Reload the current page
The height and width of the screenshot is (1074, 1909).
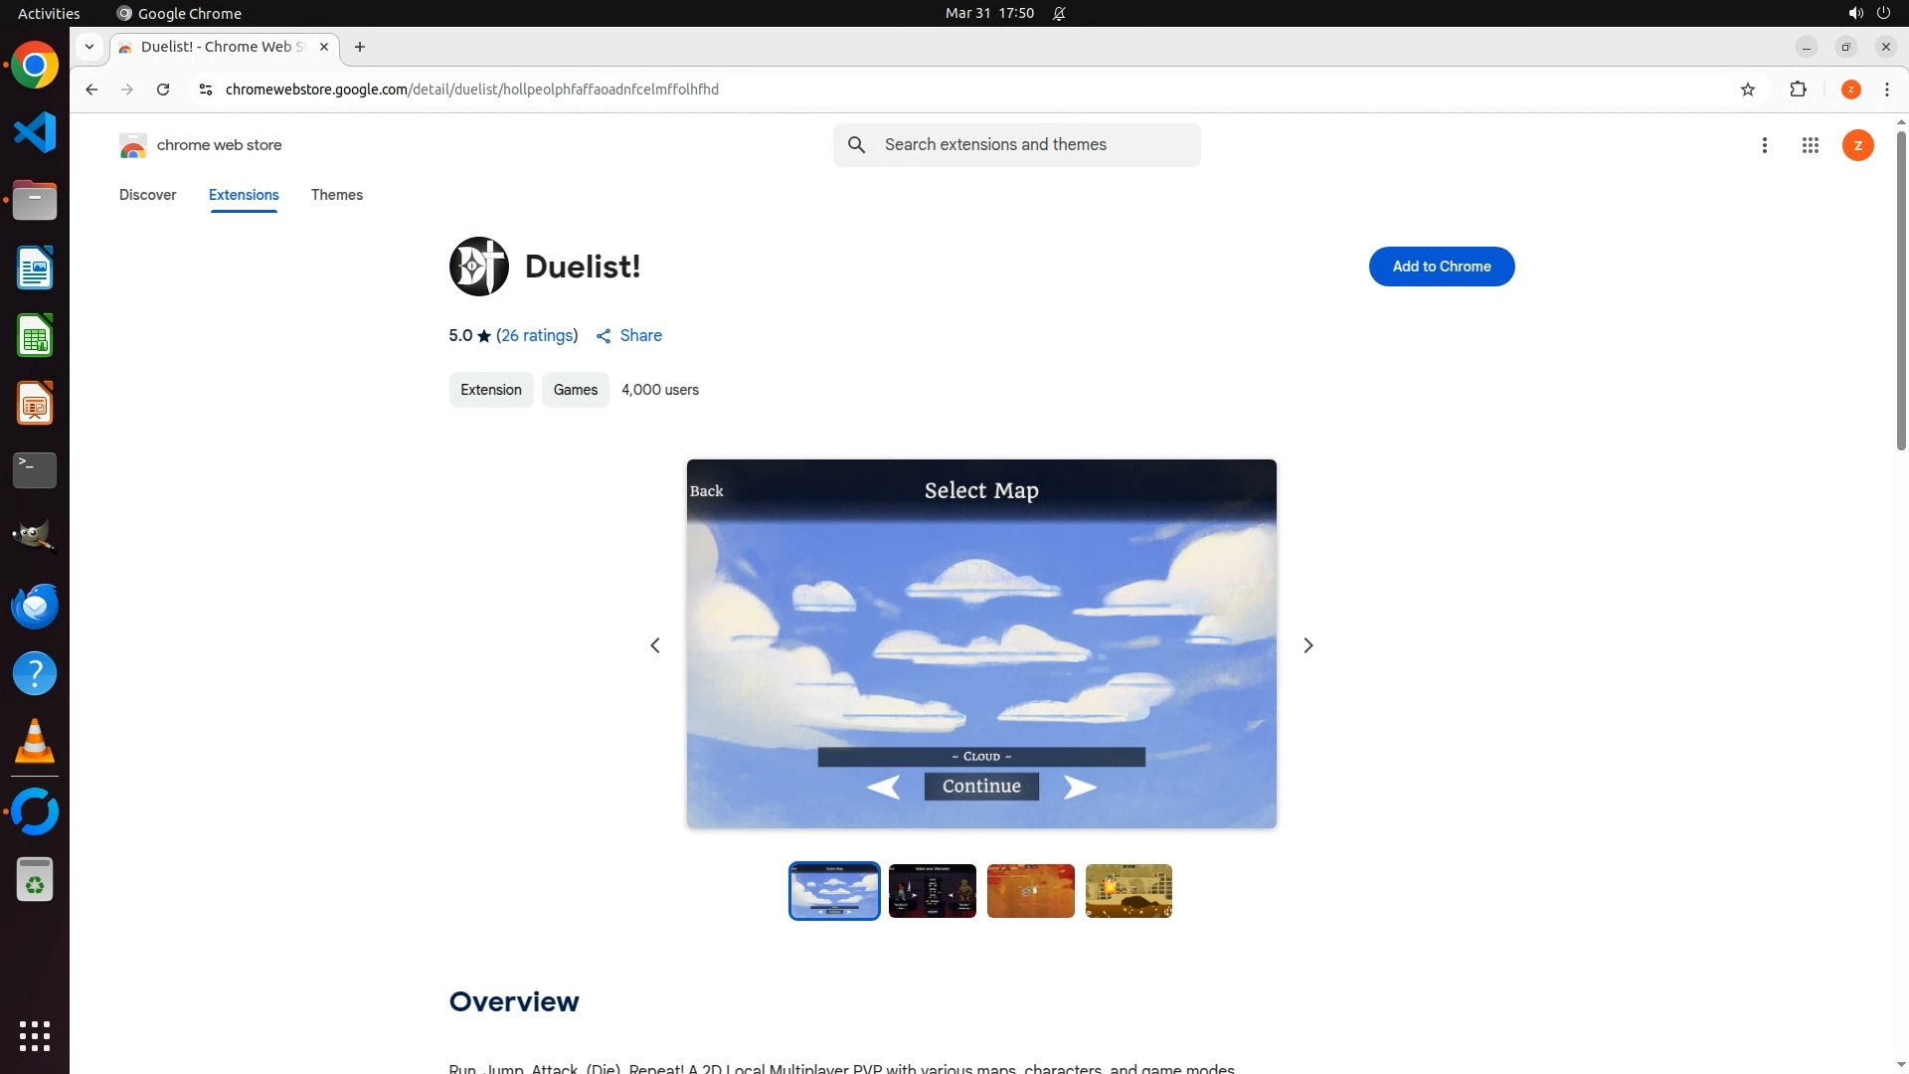click(x=163, y=89)
